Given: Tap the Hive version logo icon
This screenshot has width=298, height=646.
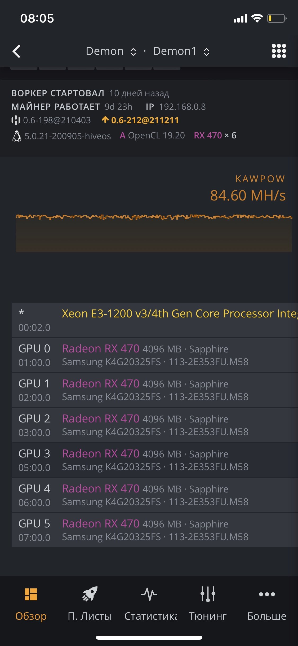Looking at the screenshot, I should 16,120.
